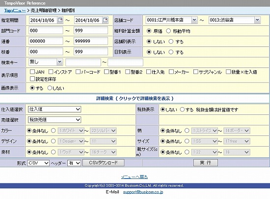The image size is (270, 199).
Task: Open the 売値選択 dropdown showing 税抜売価
Action: 54,120
